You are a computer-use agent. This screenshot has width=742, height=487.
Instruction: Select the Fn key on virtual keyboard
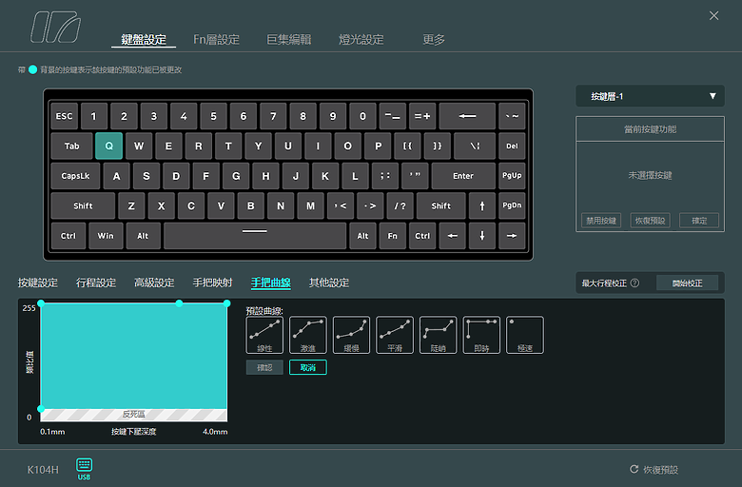click(x=392, y=236)
